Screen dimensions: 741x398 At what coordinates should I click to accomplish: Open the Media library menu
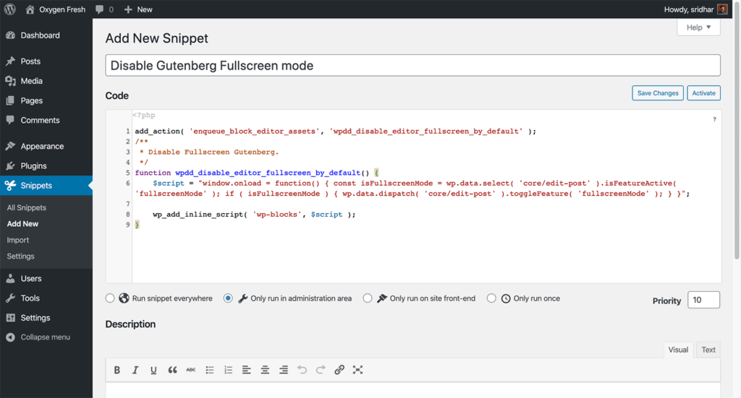pyautogui.click(x=46, y=81)
